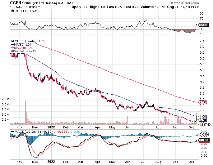Click the MA(50) 1.06 legend label
Viewport: 213px width, 165px height.
(x=22, y=44)
